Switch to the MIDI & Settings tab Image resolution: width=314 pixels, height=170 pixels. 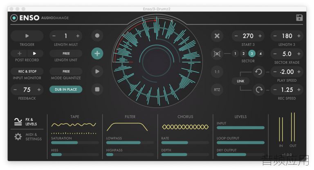(28, 137)
